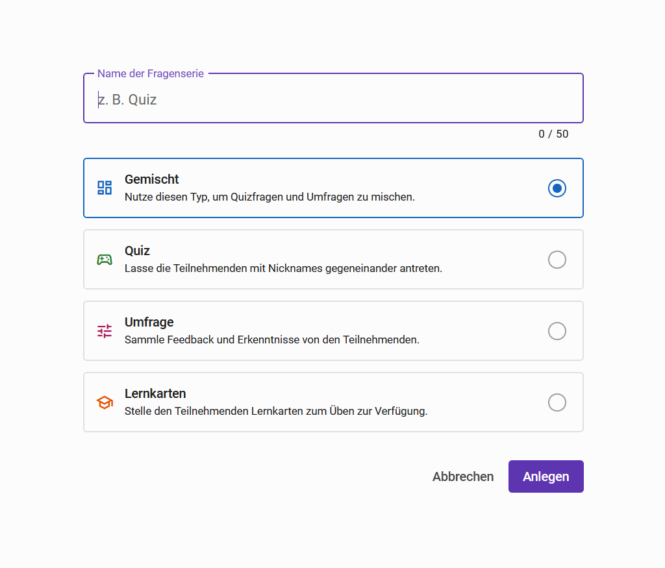This screenshot has width=665, height=568.
Task: Click the text 'Stelle den Teilnehmenden Lernkarten...'
Action: pyautogui.click(x=276, y=411)
